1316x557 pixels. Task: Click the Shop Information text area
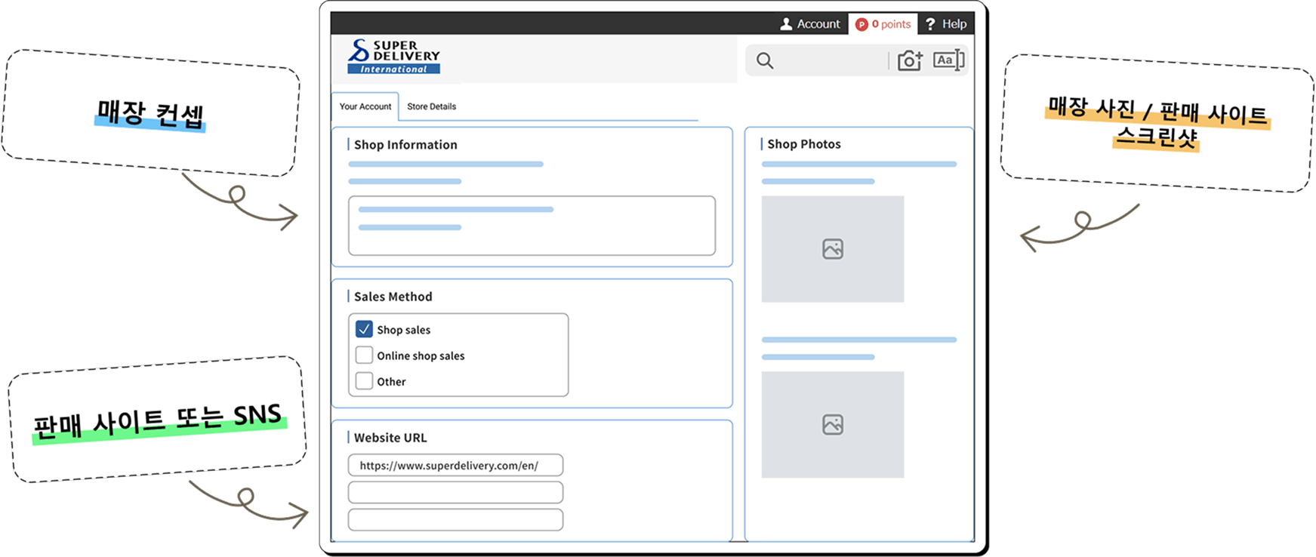coord(532,226)
